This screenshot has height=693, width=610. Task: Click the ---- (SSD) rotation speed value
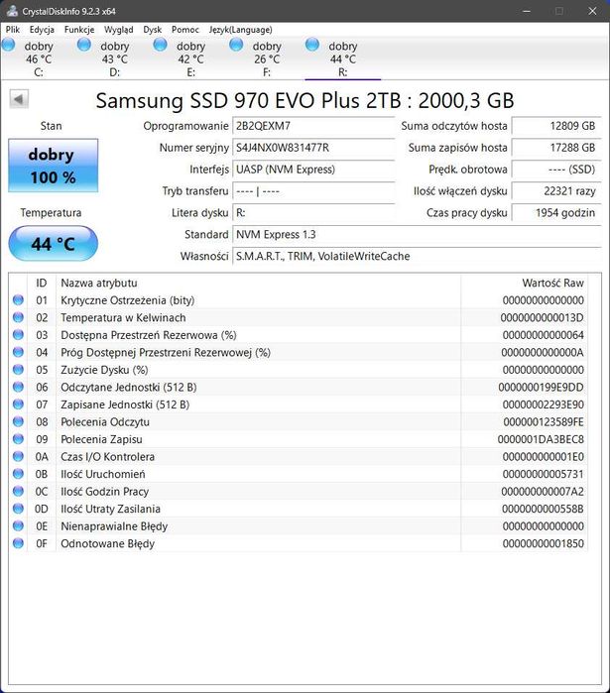pyautogui.click(x=556, y=170)
